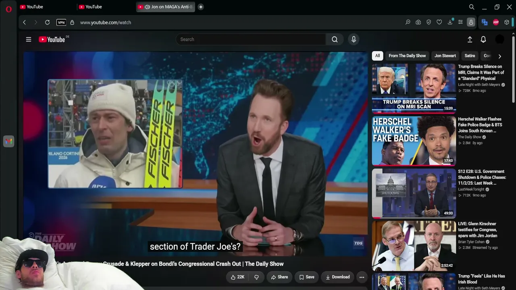Open 'Trump Feels Like He Has Irish Blood' title
This screenshot has width=516, height=290.
click(481, 279)
